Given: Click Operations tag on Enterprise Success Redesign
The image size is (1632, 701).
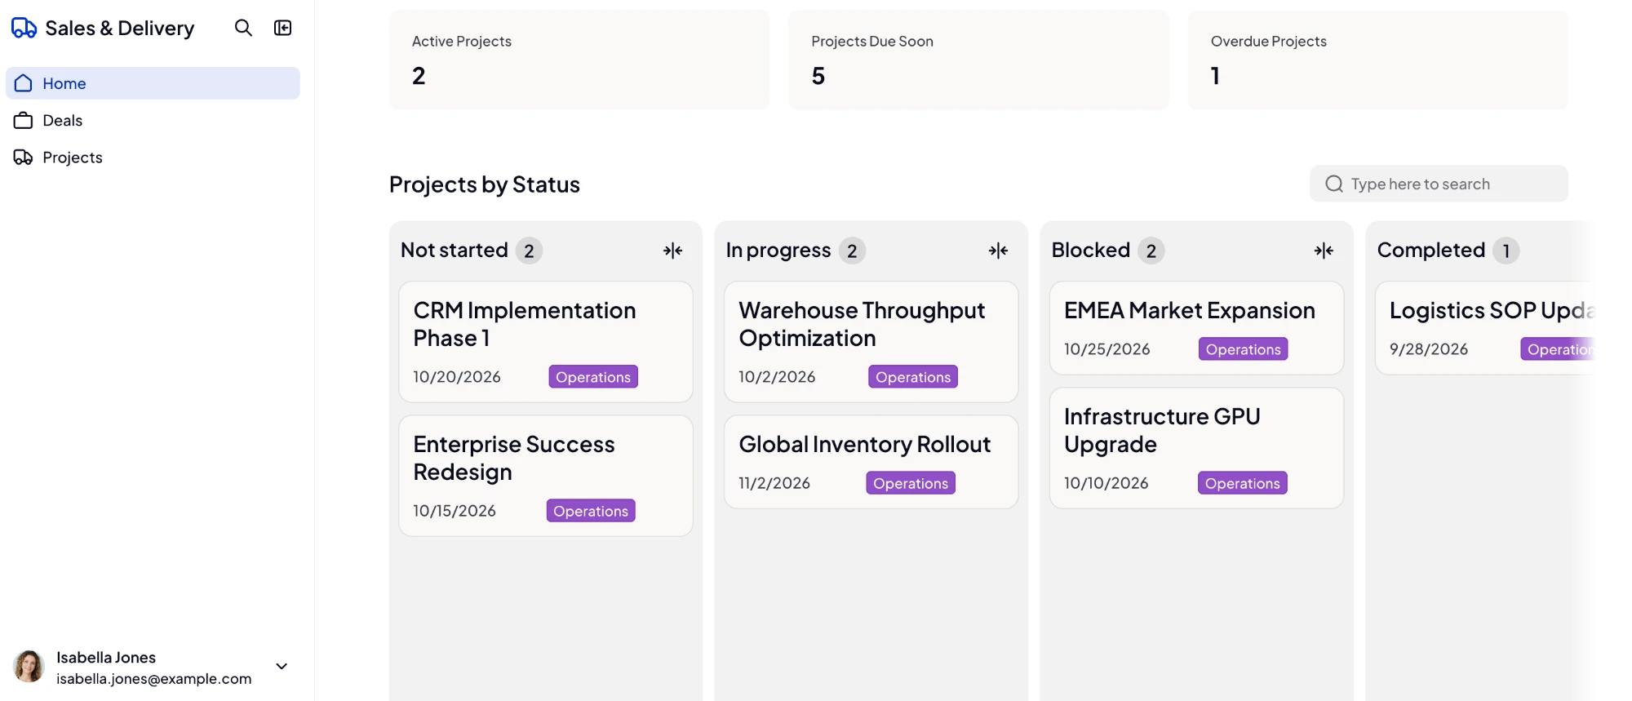Looking at the screenshot, I should click(x=591, y=511).
